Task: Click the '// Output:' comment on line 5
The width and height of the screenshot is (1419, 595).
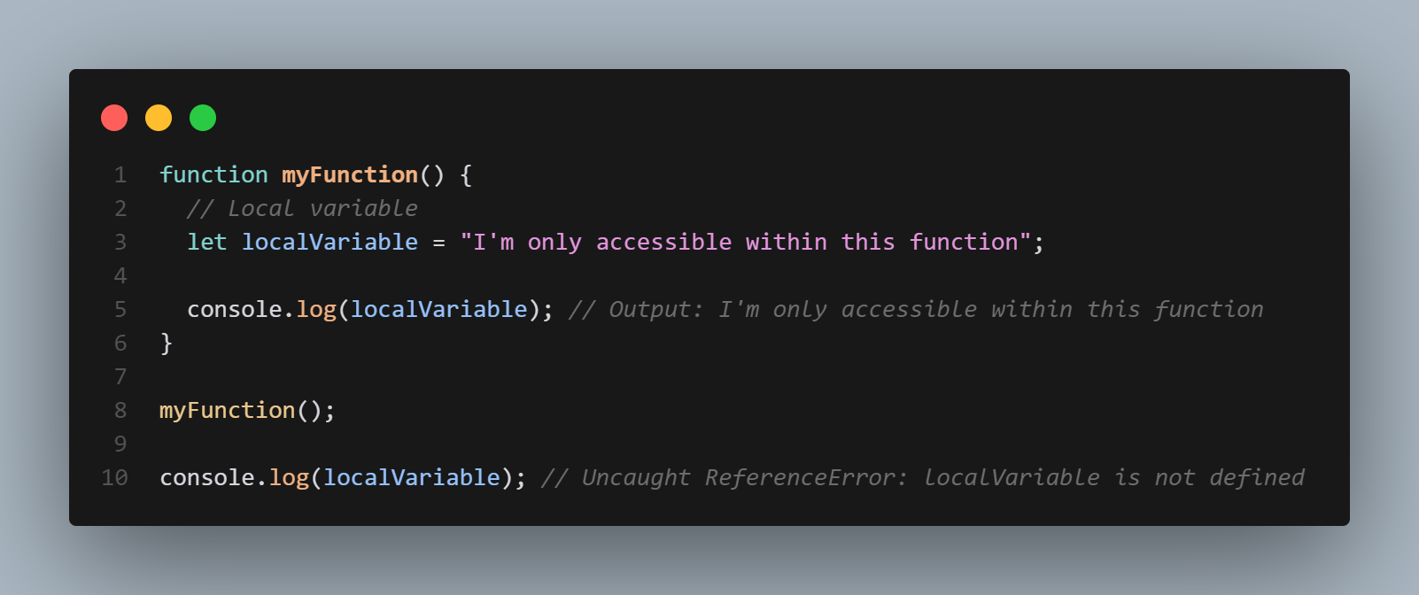Action: [916, 310]
